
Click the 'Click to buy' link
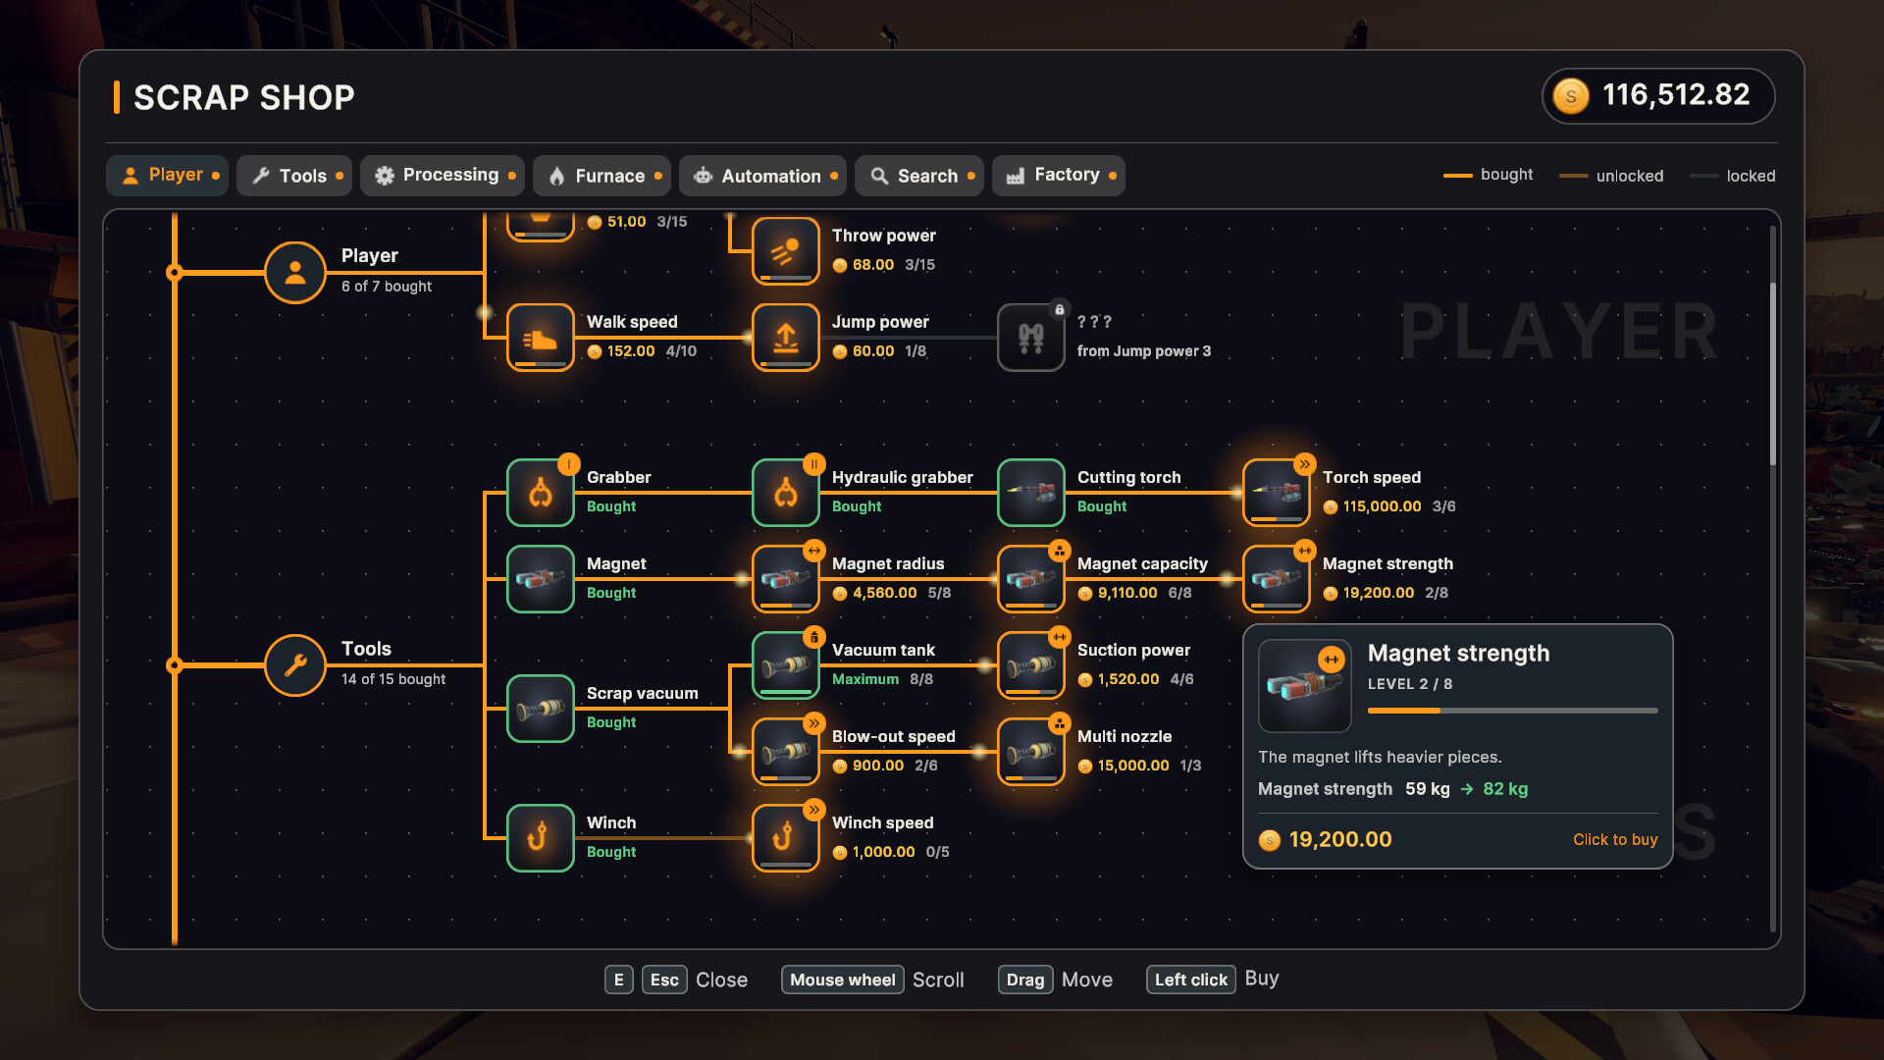pyautogui.click(x=1615, y=840)
